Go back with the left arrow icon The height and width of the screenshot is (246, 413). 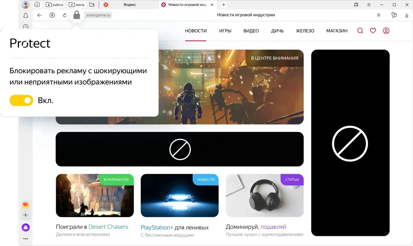pos(39,15)
